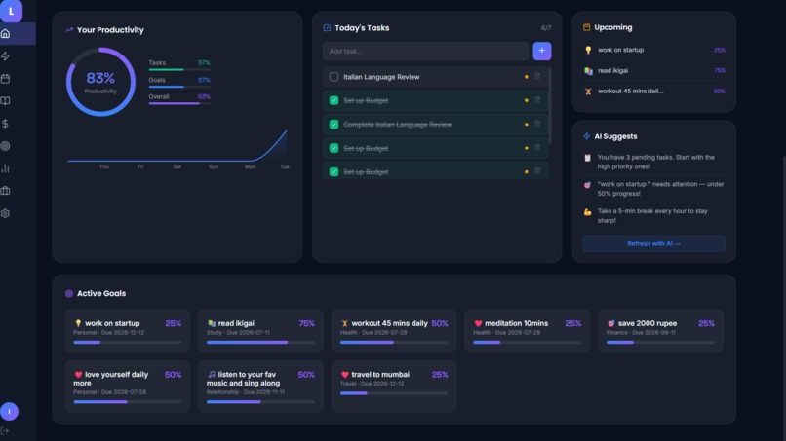Click the travel to mumbai progress bar

pyautogui.click(x=394, y=393)
